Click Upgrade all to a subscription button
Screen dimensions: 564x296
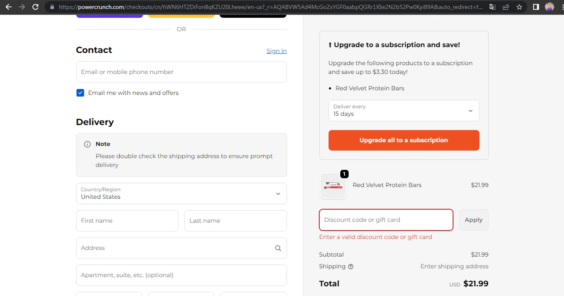pos(404,140)
